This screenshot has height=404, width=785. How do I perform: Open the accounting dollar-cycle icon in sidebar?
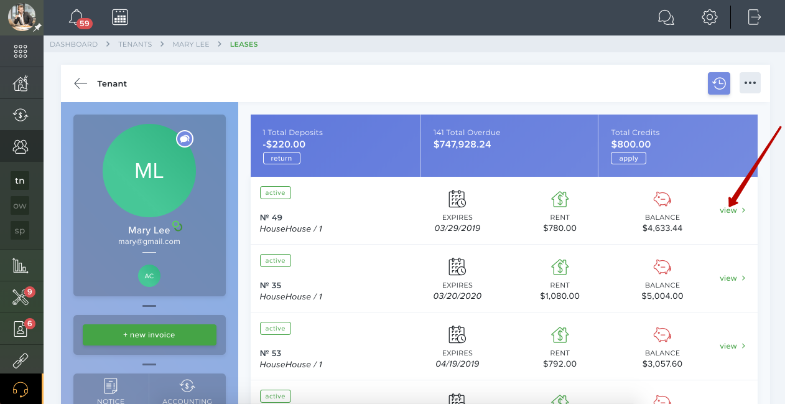21,115
